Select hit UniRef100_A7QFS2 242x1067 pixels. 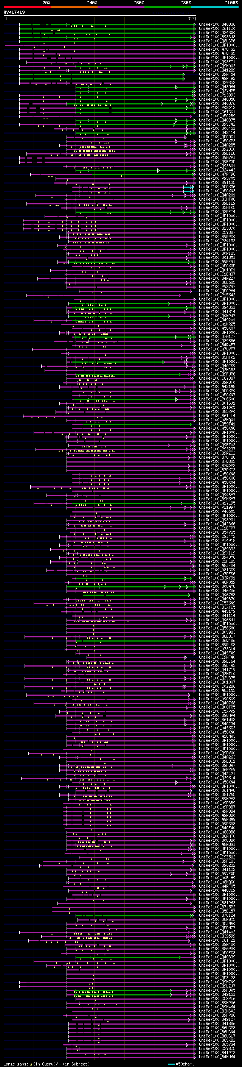pos(217,49)
